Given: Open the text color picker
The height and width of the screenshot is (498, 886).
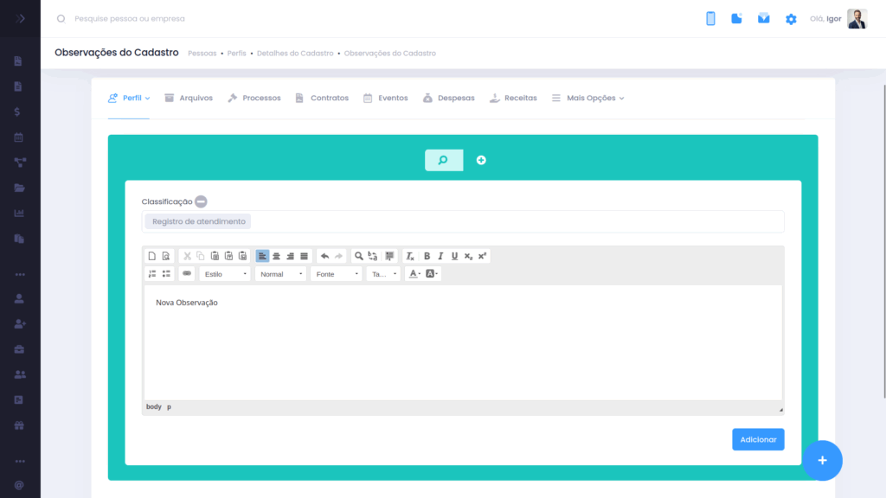Looking at the screenshot, I should (414, 274).
